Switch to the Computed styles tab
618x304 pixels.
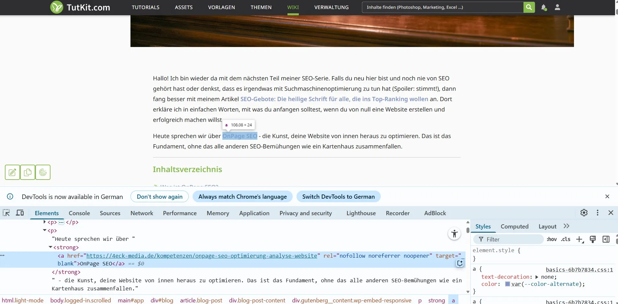pos(514,226)
